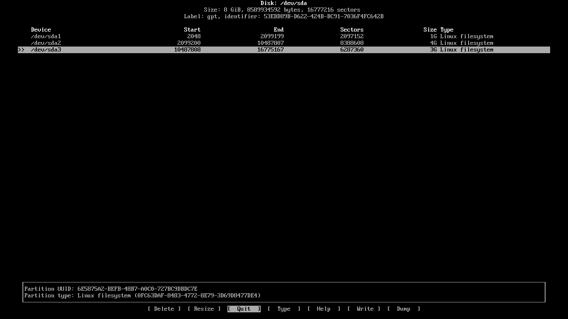
Task: Click the Sectors column header
Action: (x=352, y=29)
